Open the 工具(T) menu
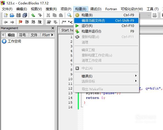This screenshot has width=163, height=130. click(x=153, y=9)
